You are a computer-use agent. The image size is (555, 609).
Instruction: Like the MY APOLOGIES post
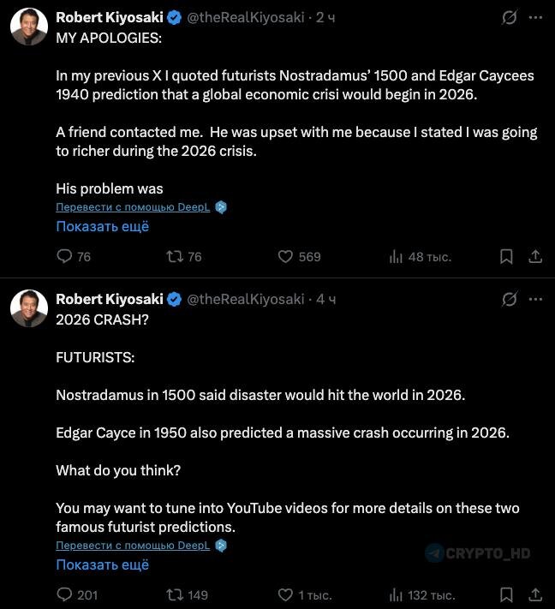point(286,256)
